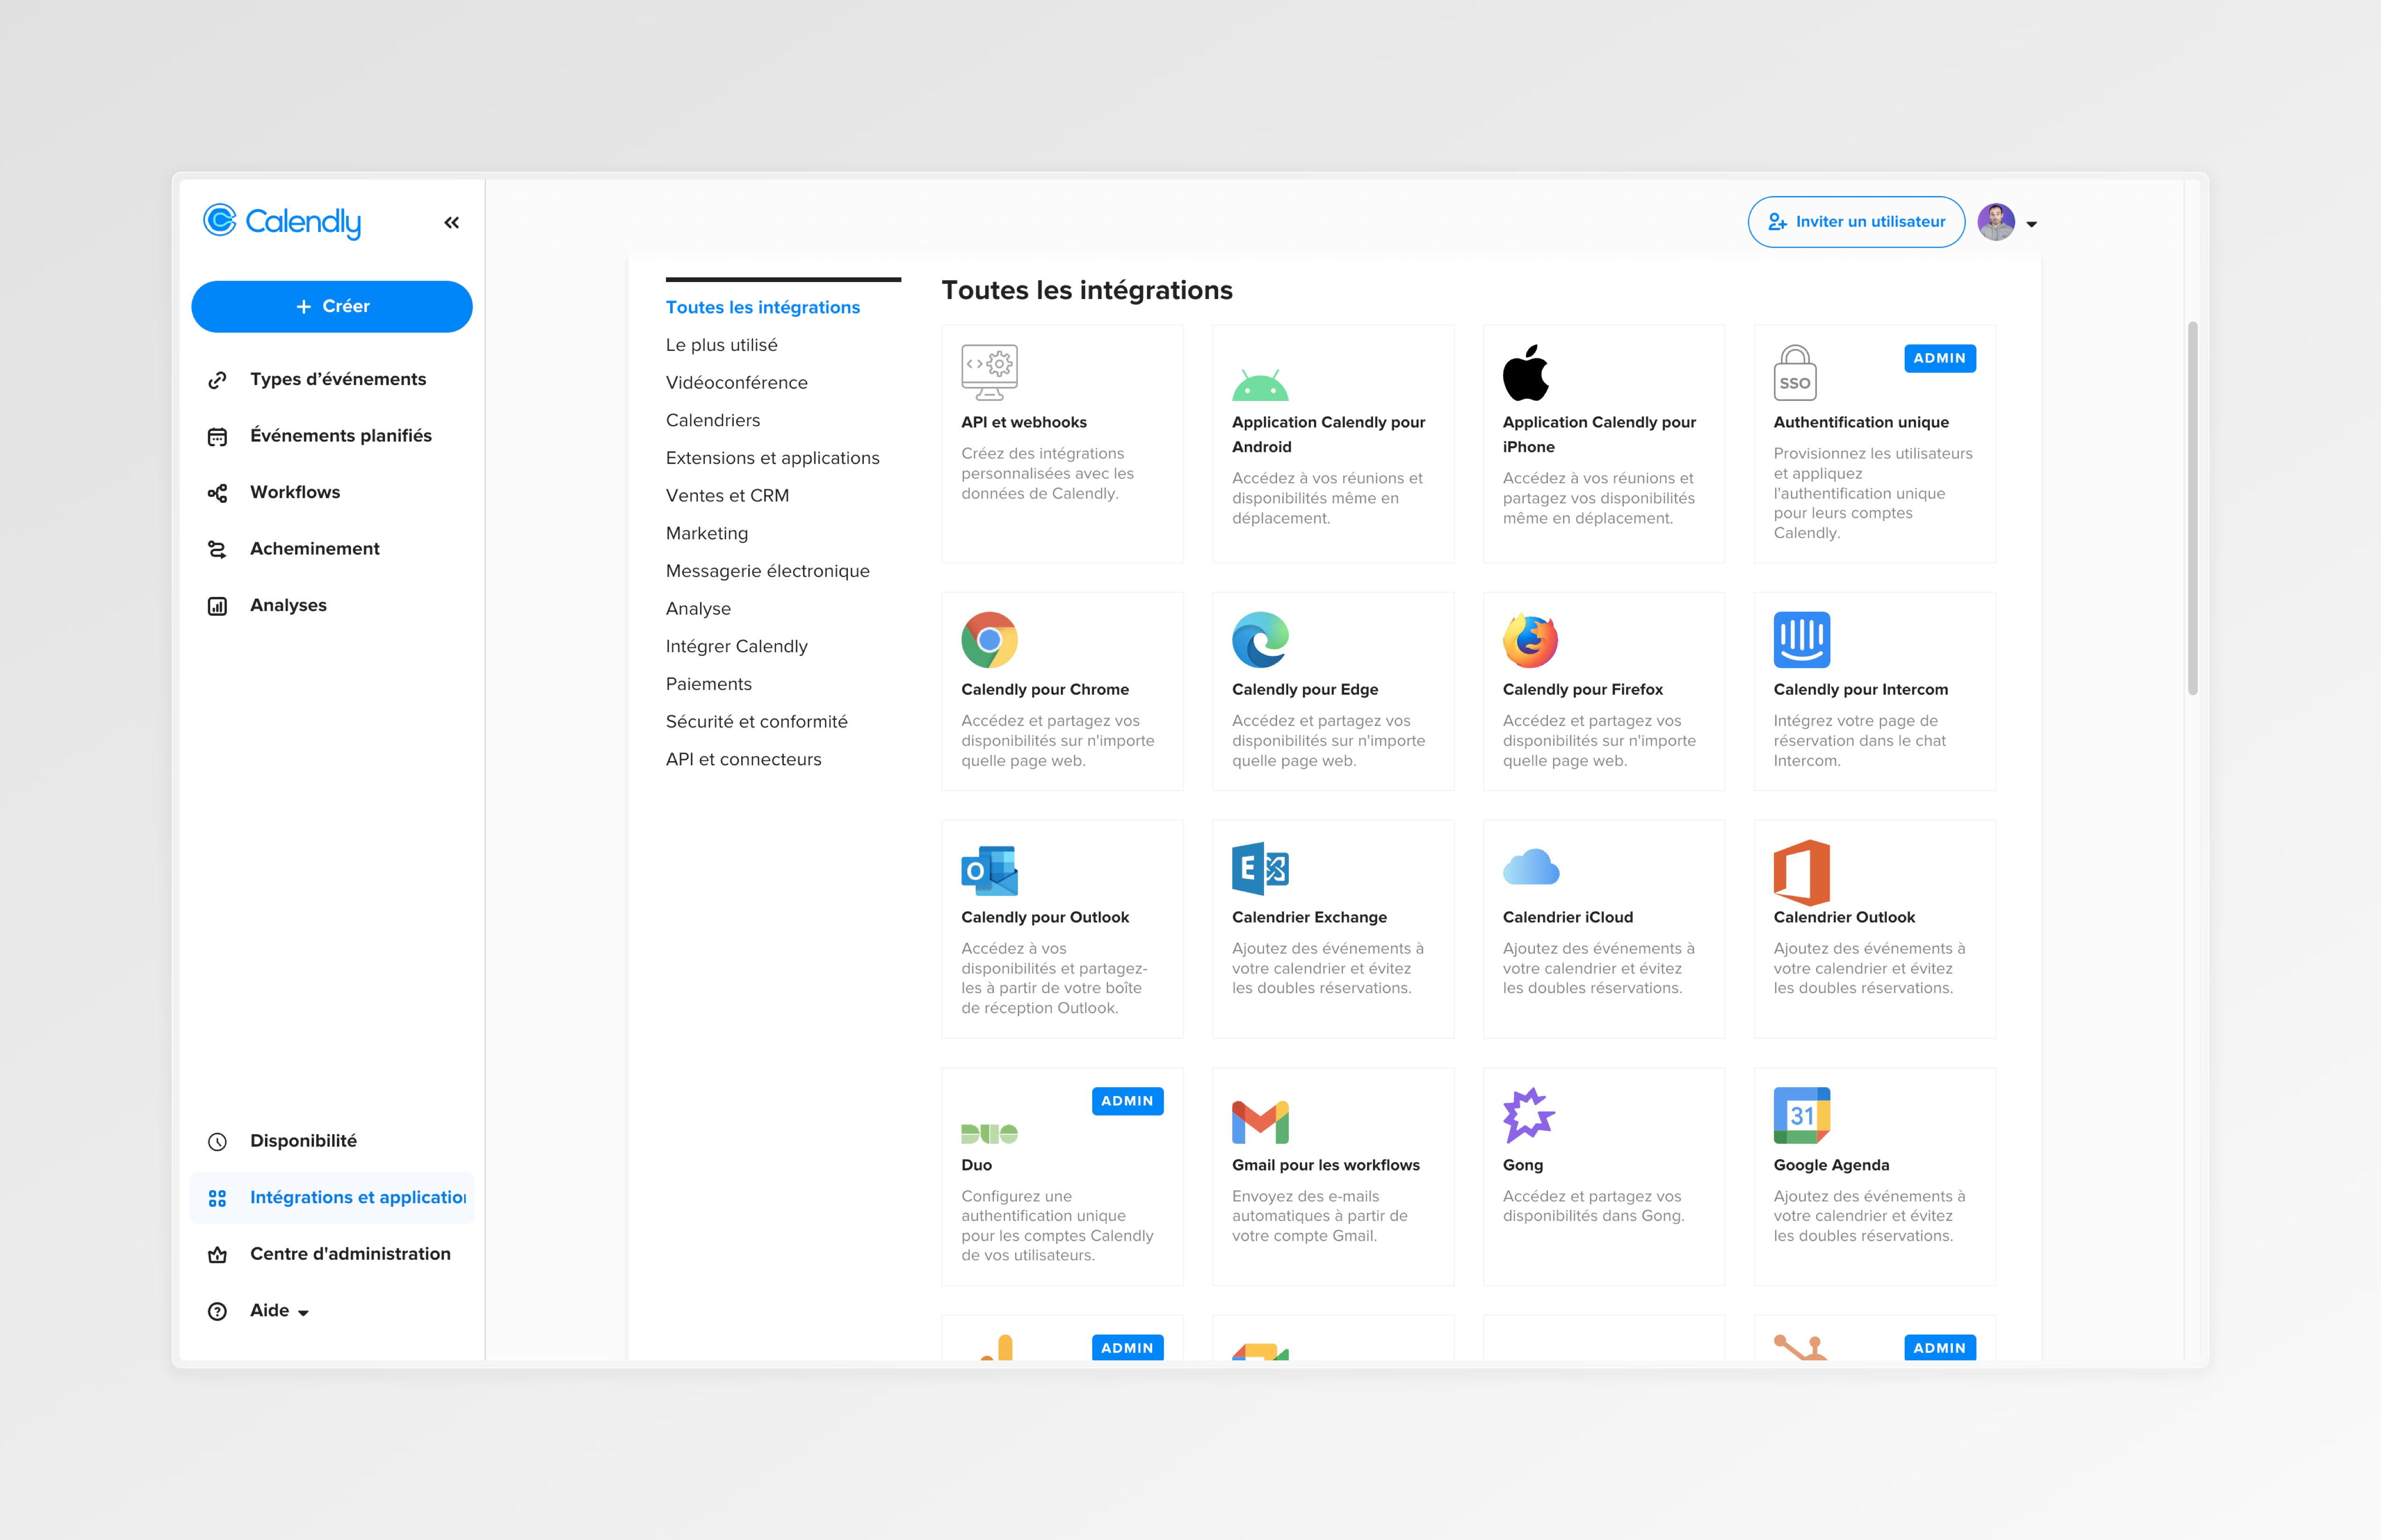Open Calendrier Exchange title
The width and height of the screenshot is (2381, 1540).
point(1308,917)
